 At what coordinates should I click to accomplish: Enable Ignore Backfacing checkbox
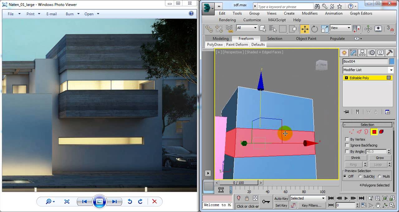pyautogui.click(x=347, y=145)
